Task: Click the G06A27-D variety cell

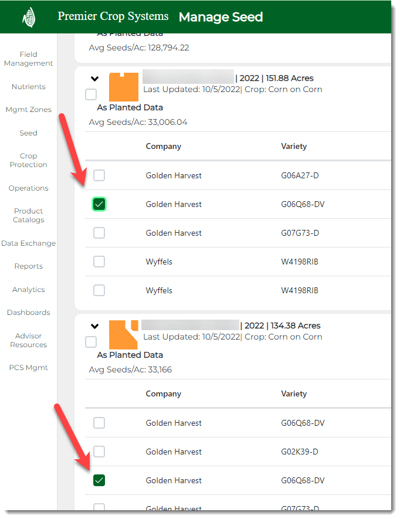Action: point(300,175)
